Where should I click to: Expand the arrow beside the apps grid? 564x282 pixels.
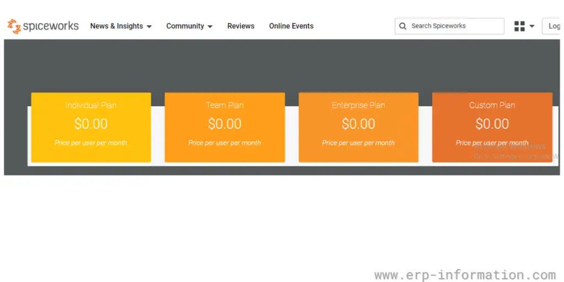click(532, 26)
